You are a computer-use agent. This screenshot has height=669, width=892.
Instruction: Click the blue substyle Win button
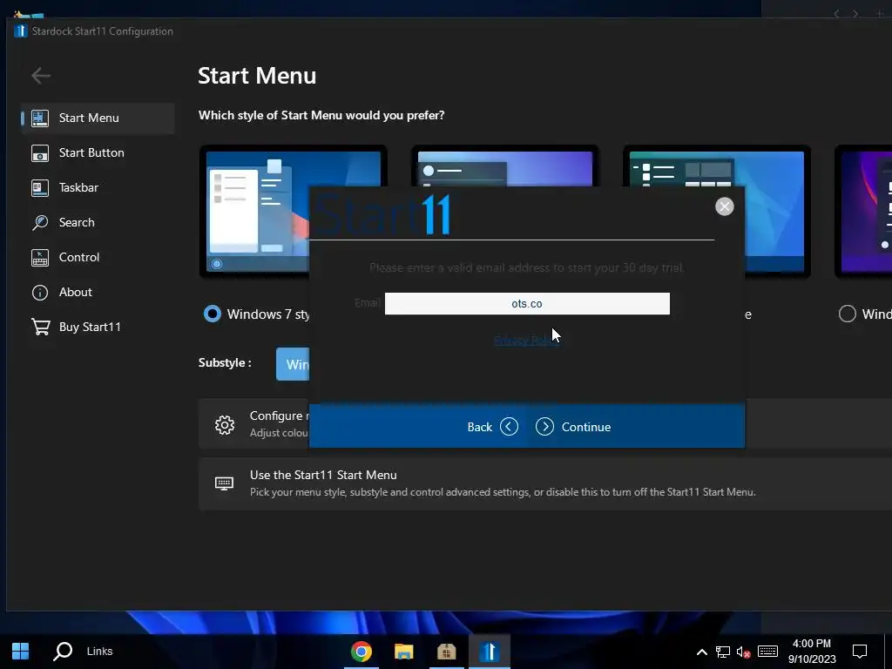293,363
